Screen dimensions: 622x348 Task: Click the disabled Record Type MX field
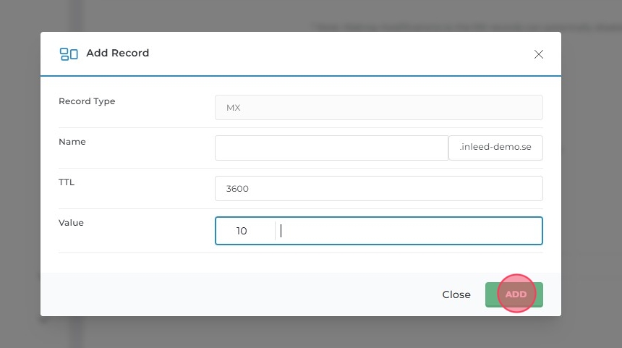pyautogui.click(x=378, y=107)
